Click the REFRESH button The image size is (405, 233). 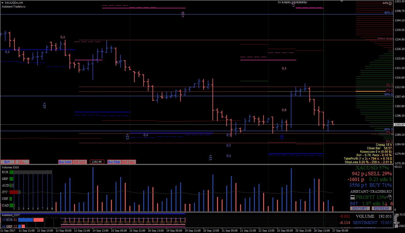coord(381,208)
